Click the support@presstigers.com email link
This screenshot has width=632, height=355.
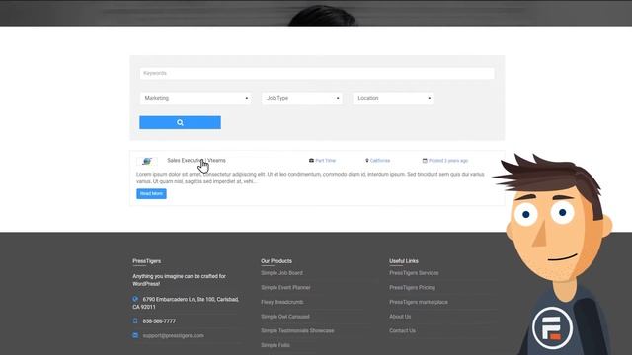pos(174,335)
